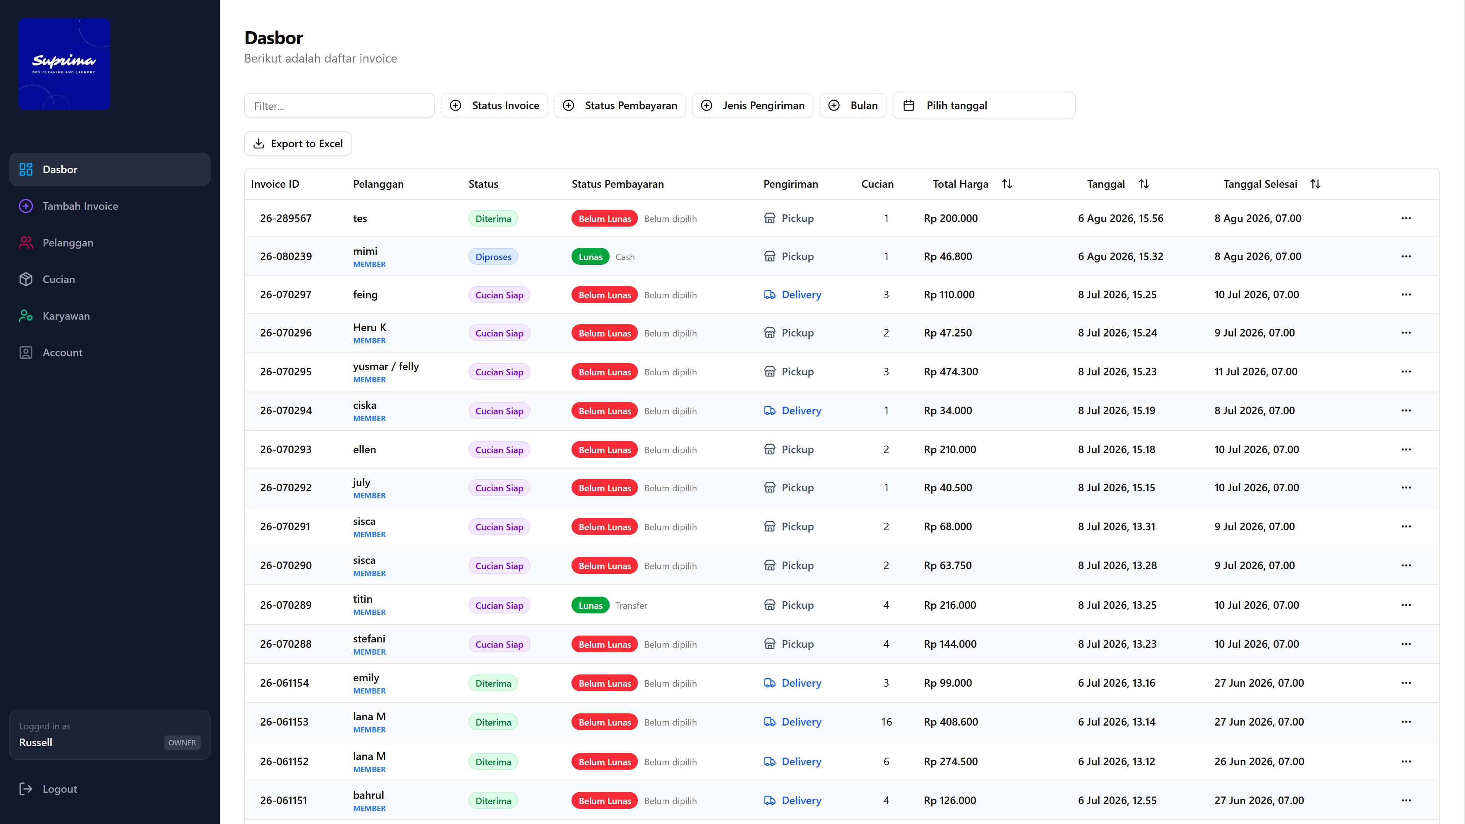
Task: Open the Jenis Pengiriman filter
Action: tap(752, 105)
